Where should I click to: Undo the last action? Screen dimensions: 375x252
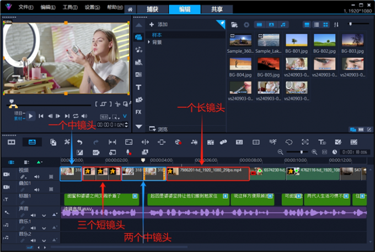point(79,142)
